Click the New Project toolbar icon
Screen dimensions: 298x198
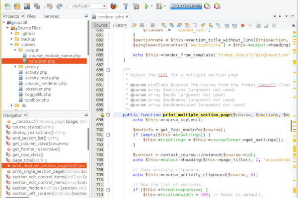coord(17,6)
